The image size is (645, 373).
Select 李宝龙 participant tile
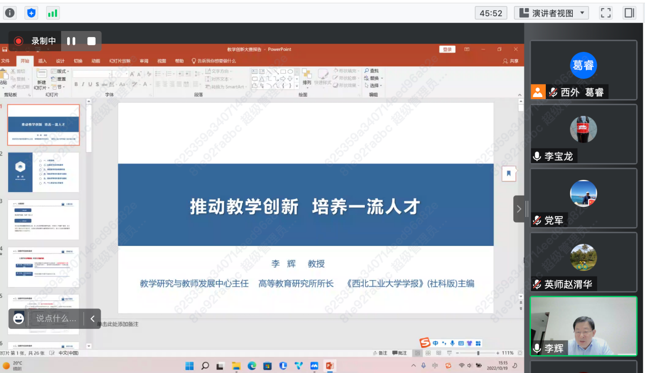click(x=583, y=134)
